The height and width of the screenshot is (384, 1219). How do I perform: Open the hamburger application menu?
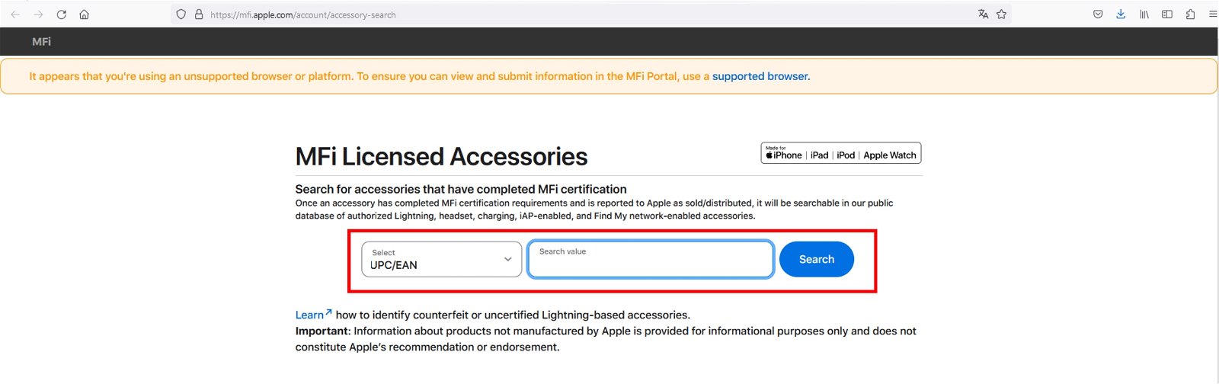(x=1213, y=14)
